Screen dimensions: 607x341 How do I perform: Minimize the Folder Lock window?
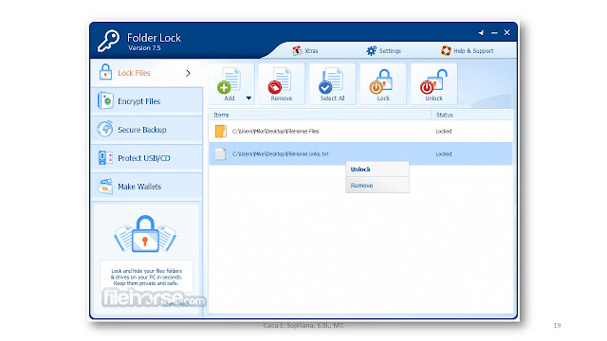pos(494,33)
